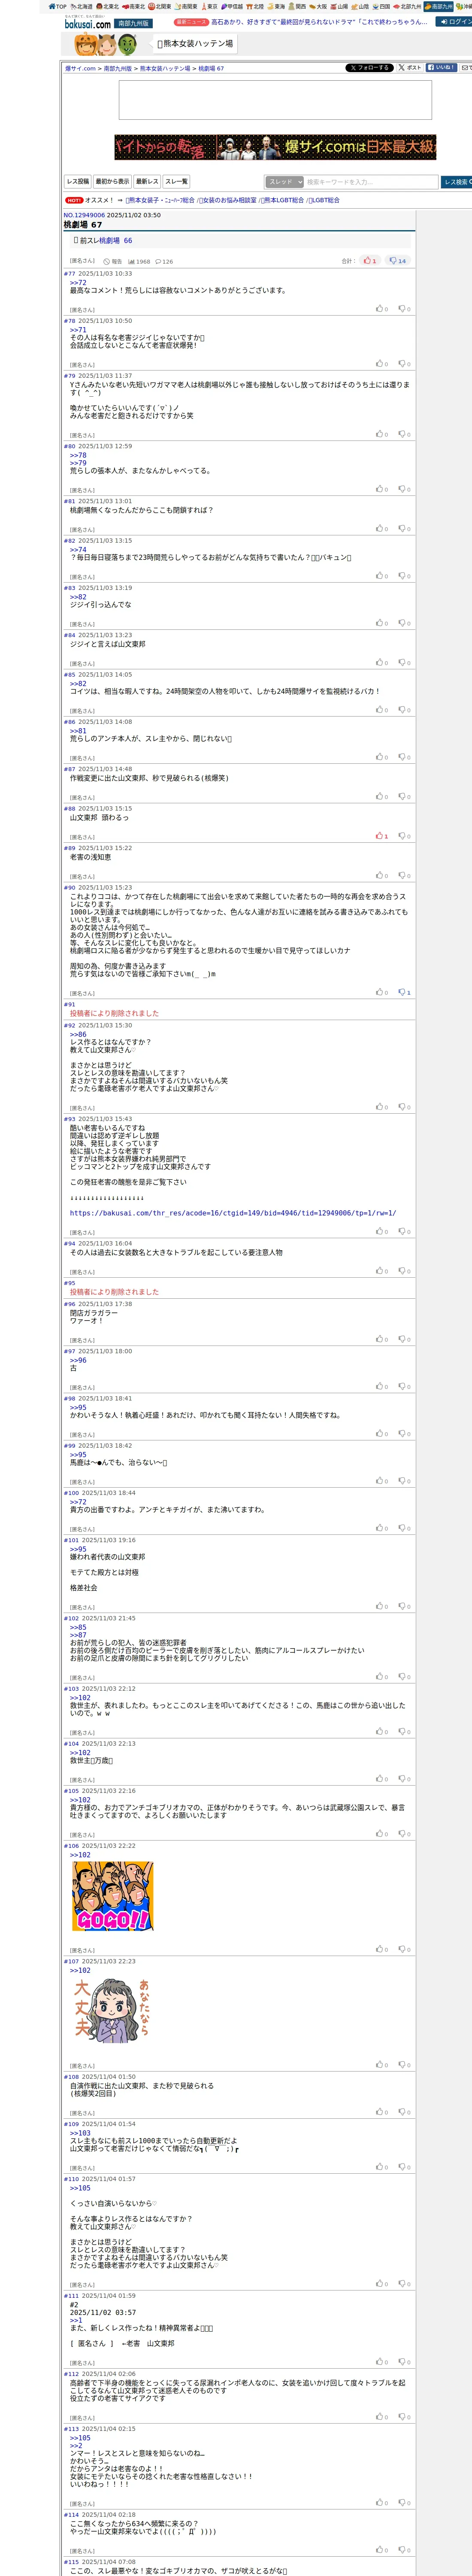Like post #106 below the GOGO image

pyautogui.click(x=381, y=1949)
